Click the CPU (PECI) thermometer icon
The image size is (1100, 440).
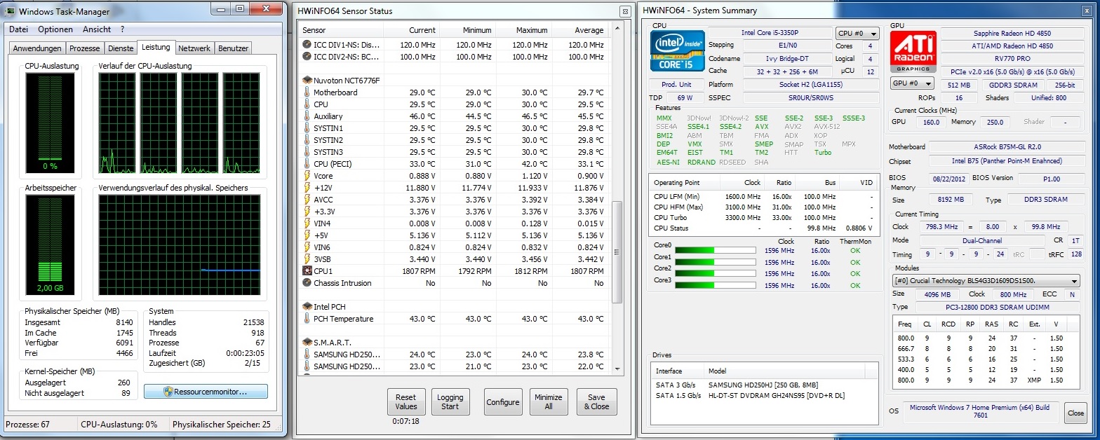pos(307,164)
